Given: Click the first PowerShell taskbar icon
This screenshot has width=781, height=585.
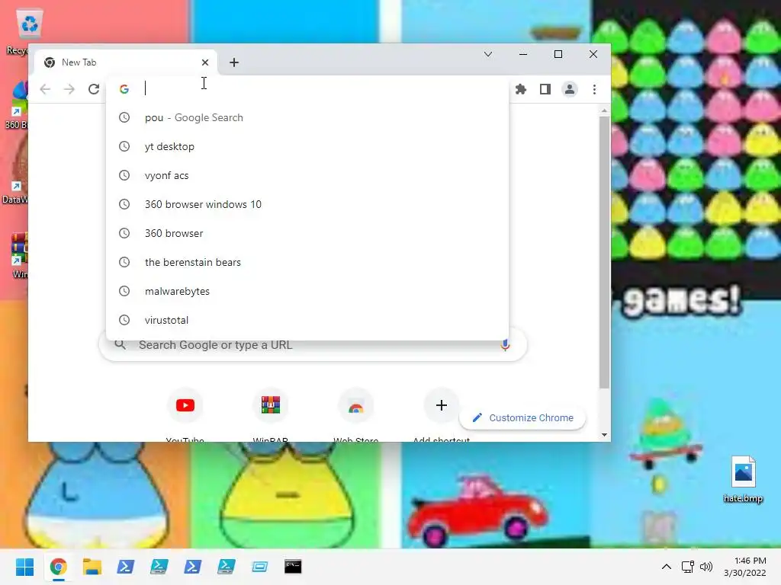Looking at the screenshot, I should pyautogui.click(x=126, y=567).
